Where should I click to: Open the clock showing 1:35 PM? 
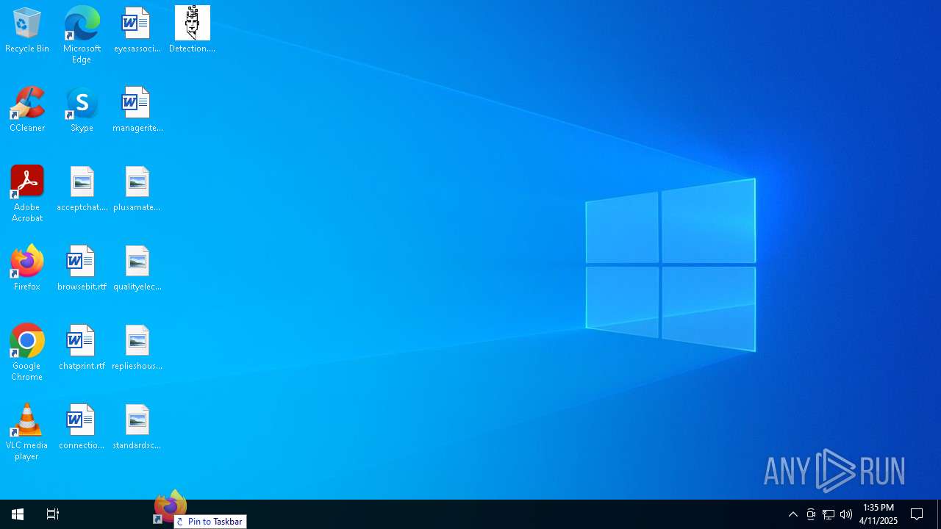(x=879, y=514)
